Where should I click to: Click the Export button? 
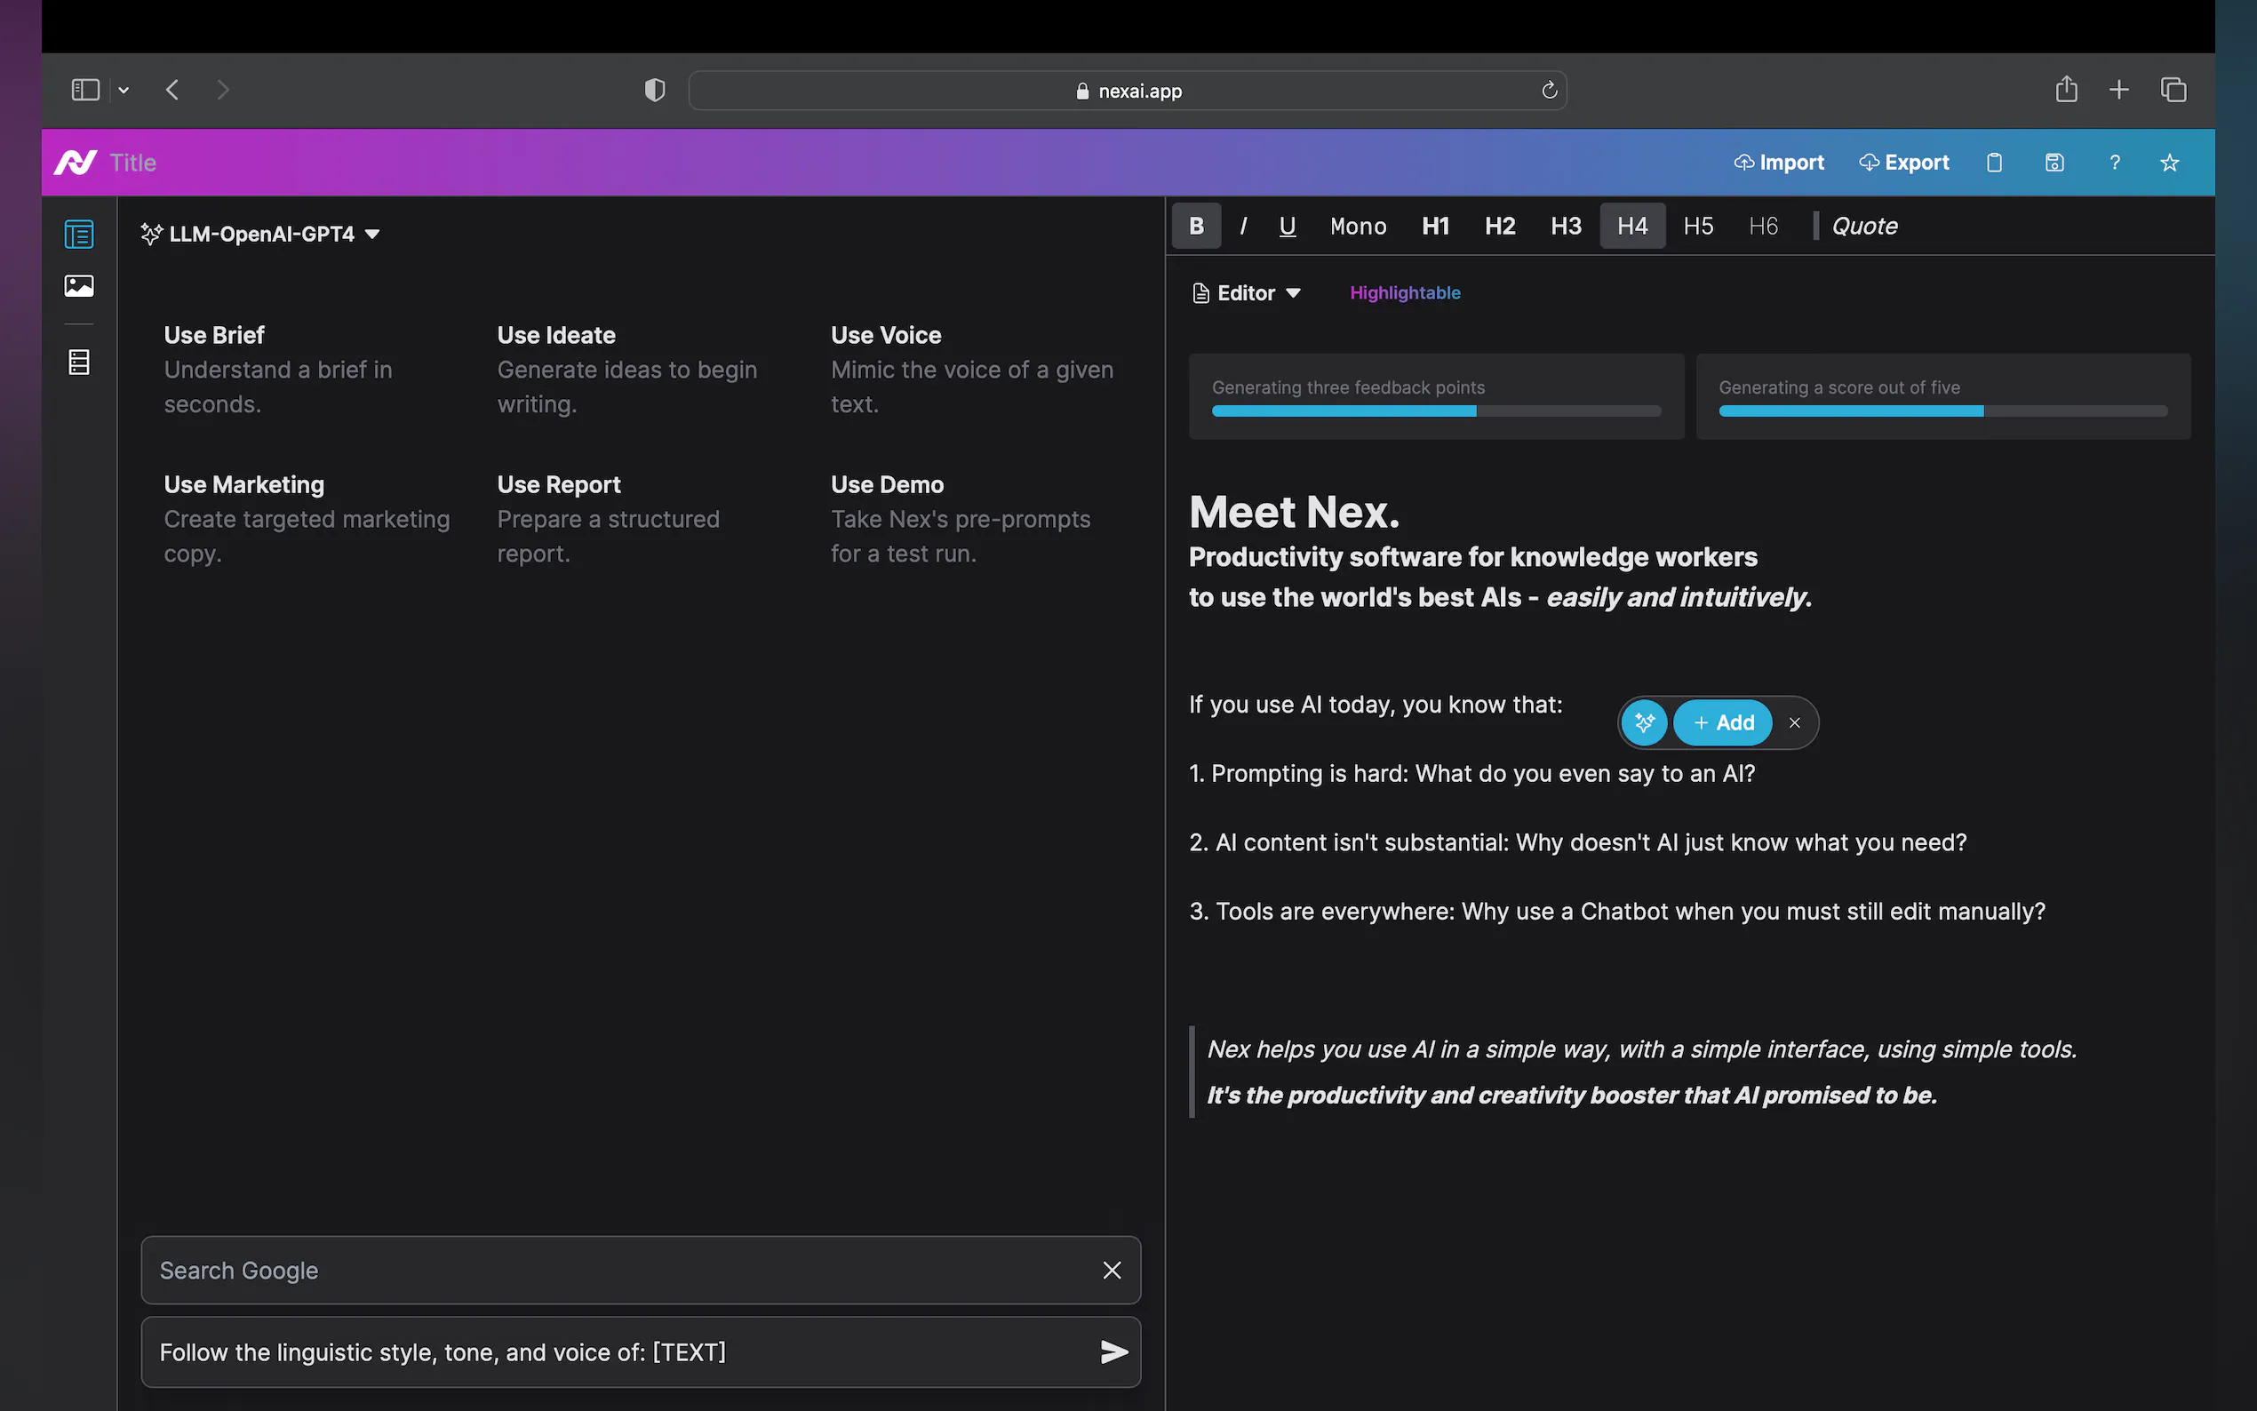tap(1903, 163)
